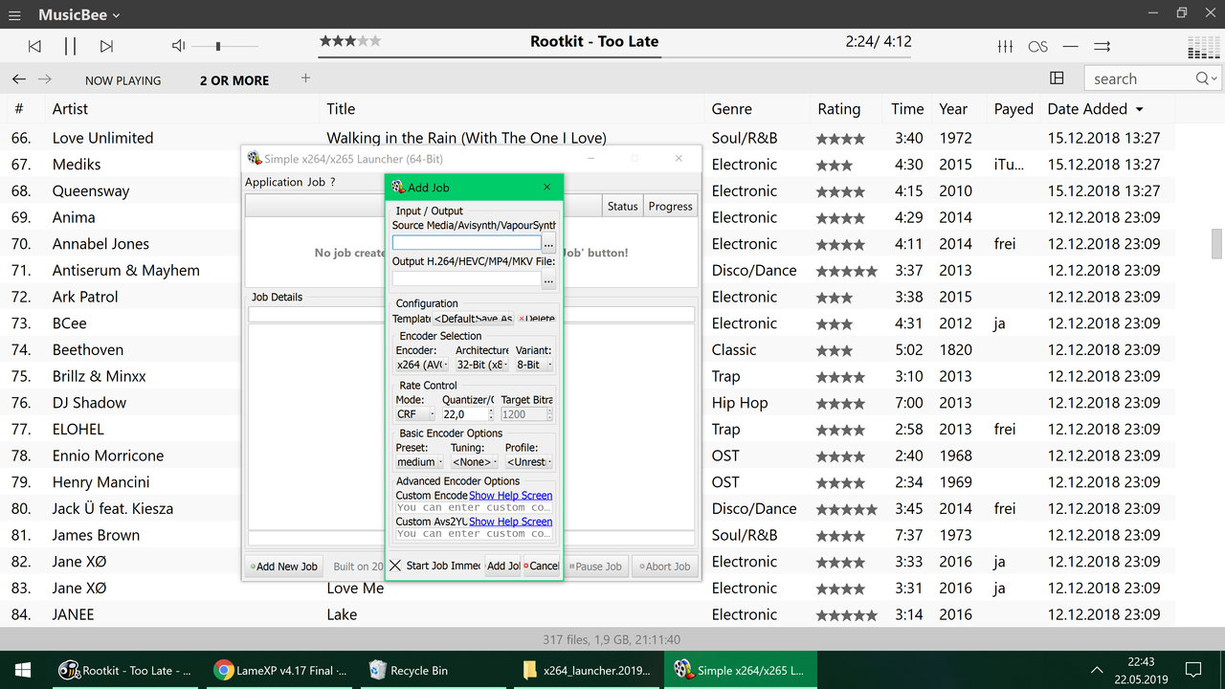Open the Profile dropdown
Viewport: 1225px width, 689px height.
click(x=529, y=462)
